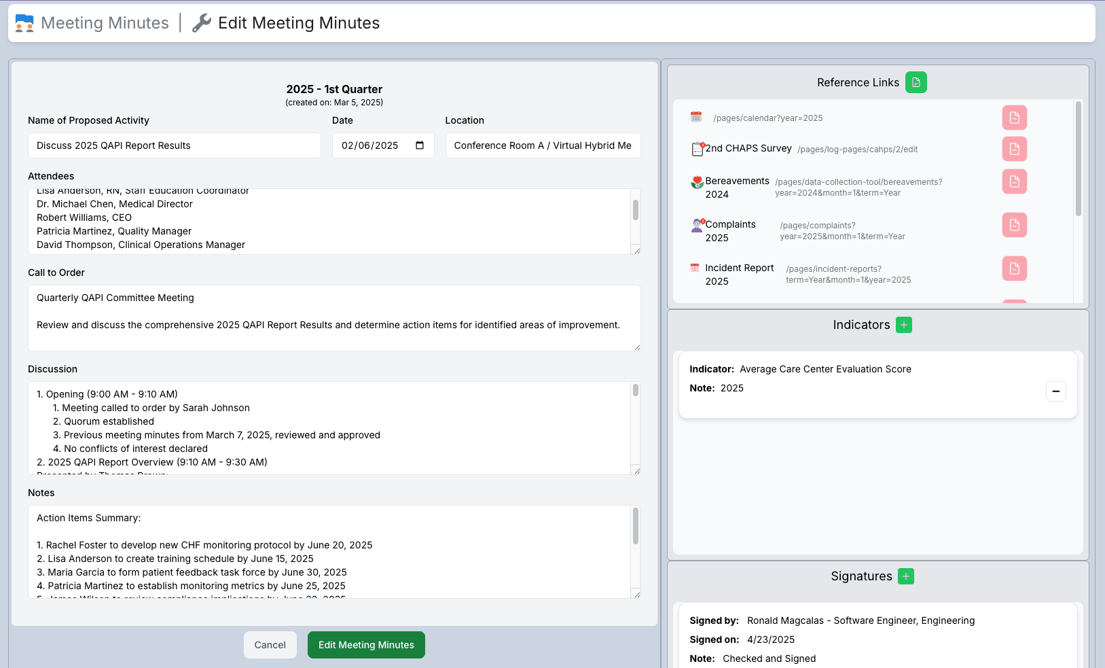Click the person icon beside Complaints 2025
This screenshot has width=1105, height=668.
pyautogui.click(x=698, y=224)
